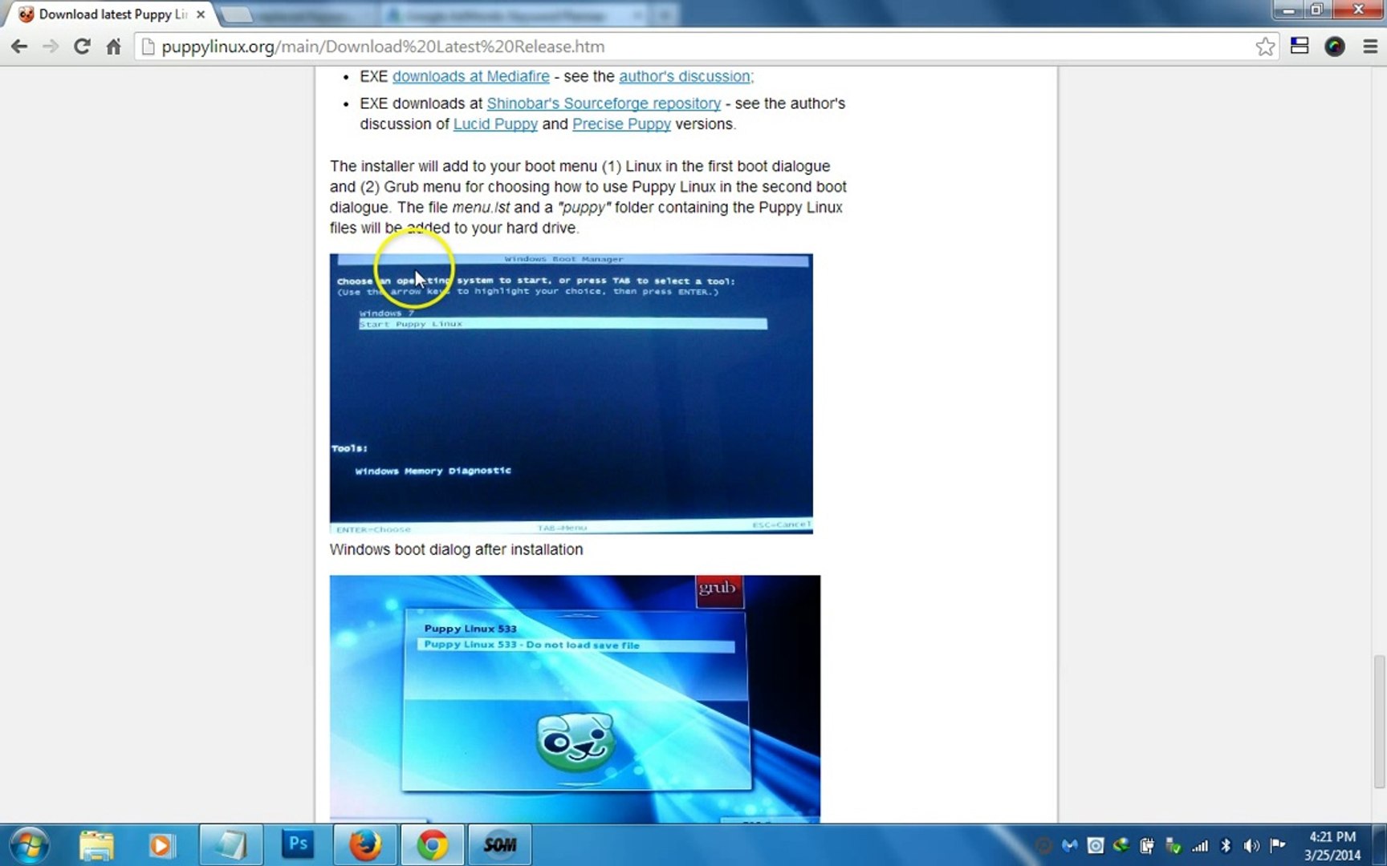Viewport: 1387px width, 866px height.
Task: Switch to the Download latest Puppy Linux tab
Action: tap(112, 14)
